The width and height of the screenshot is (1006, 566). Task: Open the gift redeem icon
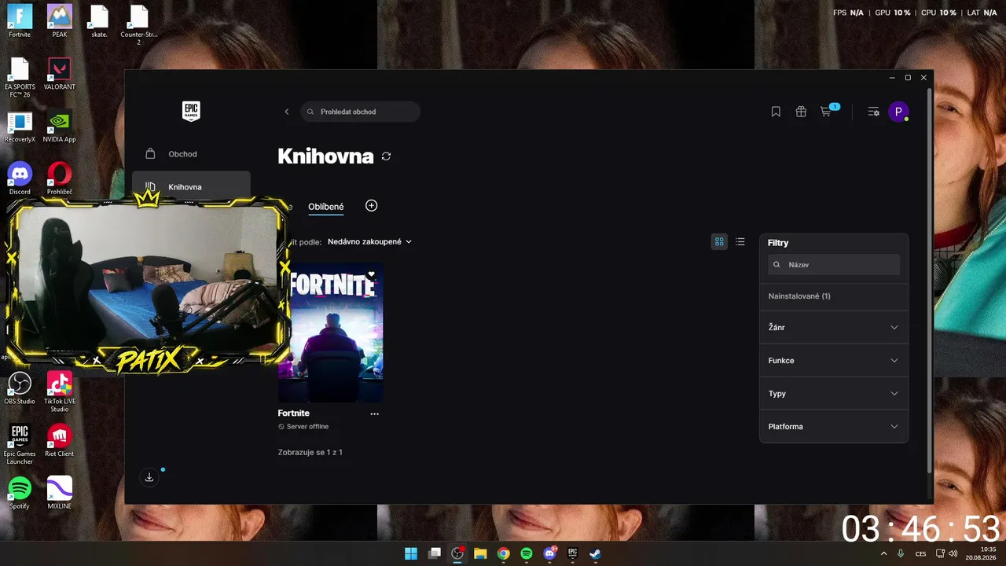click(801, 112)
